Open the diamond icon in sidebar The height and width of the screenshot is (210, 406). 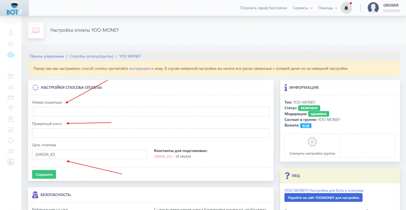point(11,108)
